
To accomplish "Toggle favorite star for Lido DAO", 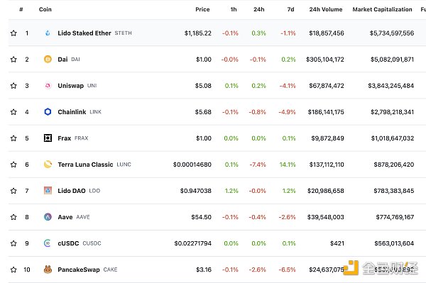I will [x=13, y=191].
